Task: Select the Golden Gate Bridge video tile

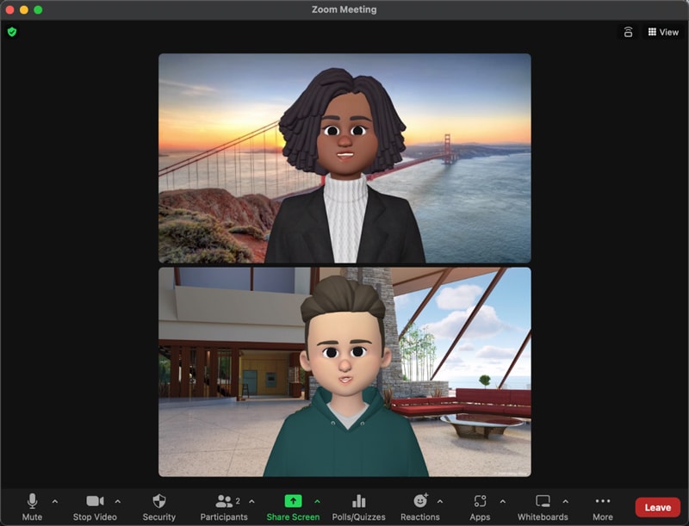Action: [x=344, y=158]
